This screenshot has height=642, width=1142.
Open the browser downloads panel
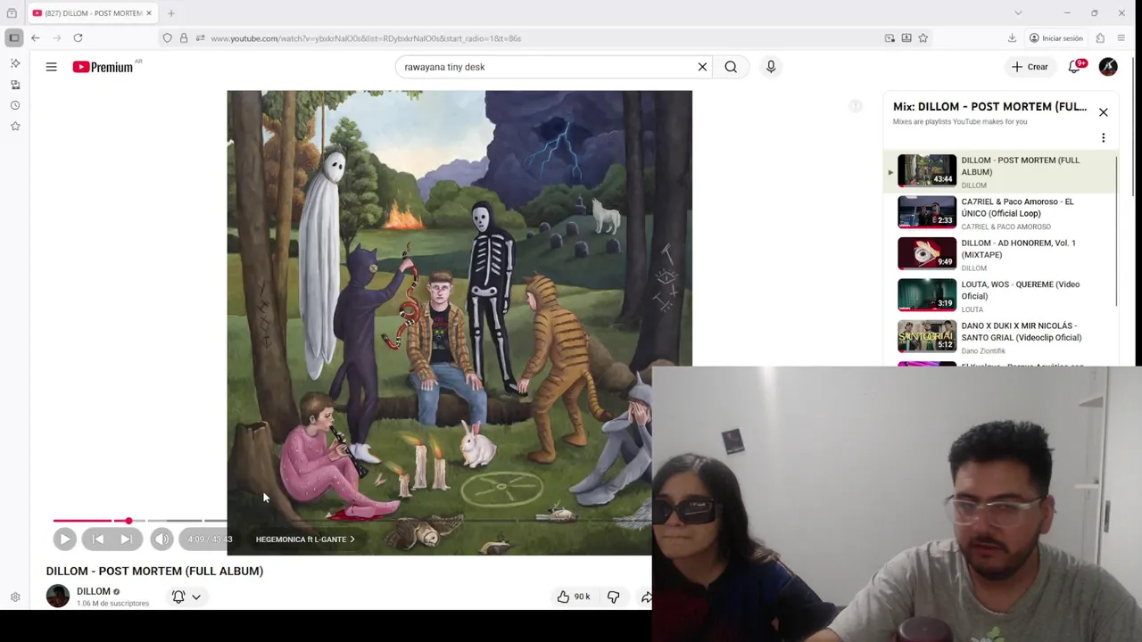point(1012,38)
